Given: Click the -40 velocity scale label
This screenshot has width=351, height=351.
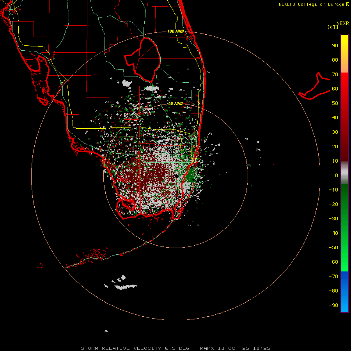Looking at the screenshot, I should pos(333,233).
